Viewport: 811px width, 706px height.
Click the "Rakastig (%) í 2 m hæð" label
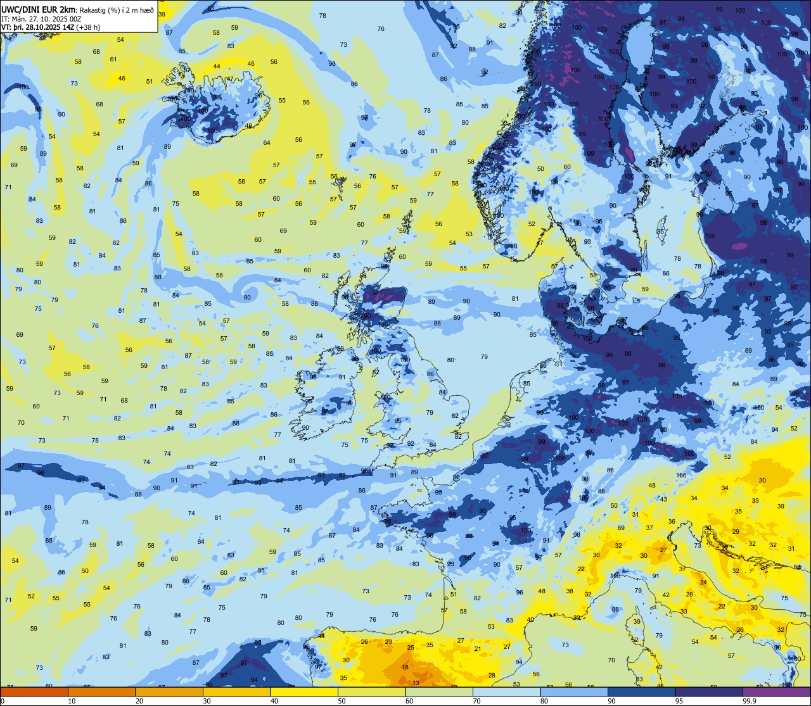[x=115, y=10]
